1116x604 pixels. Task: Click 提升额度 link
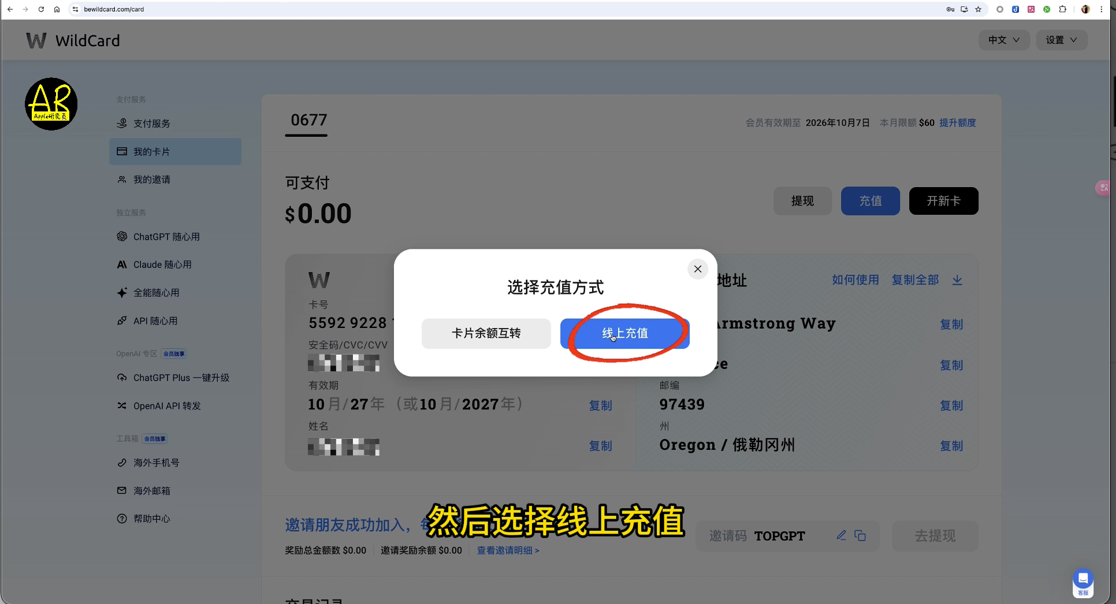(x=958, y=122)
